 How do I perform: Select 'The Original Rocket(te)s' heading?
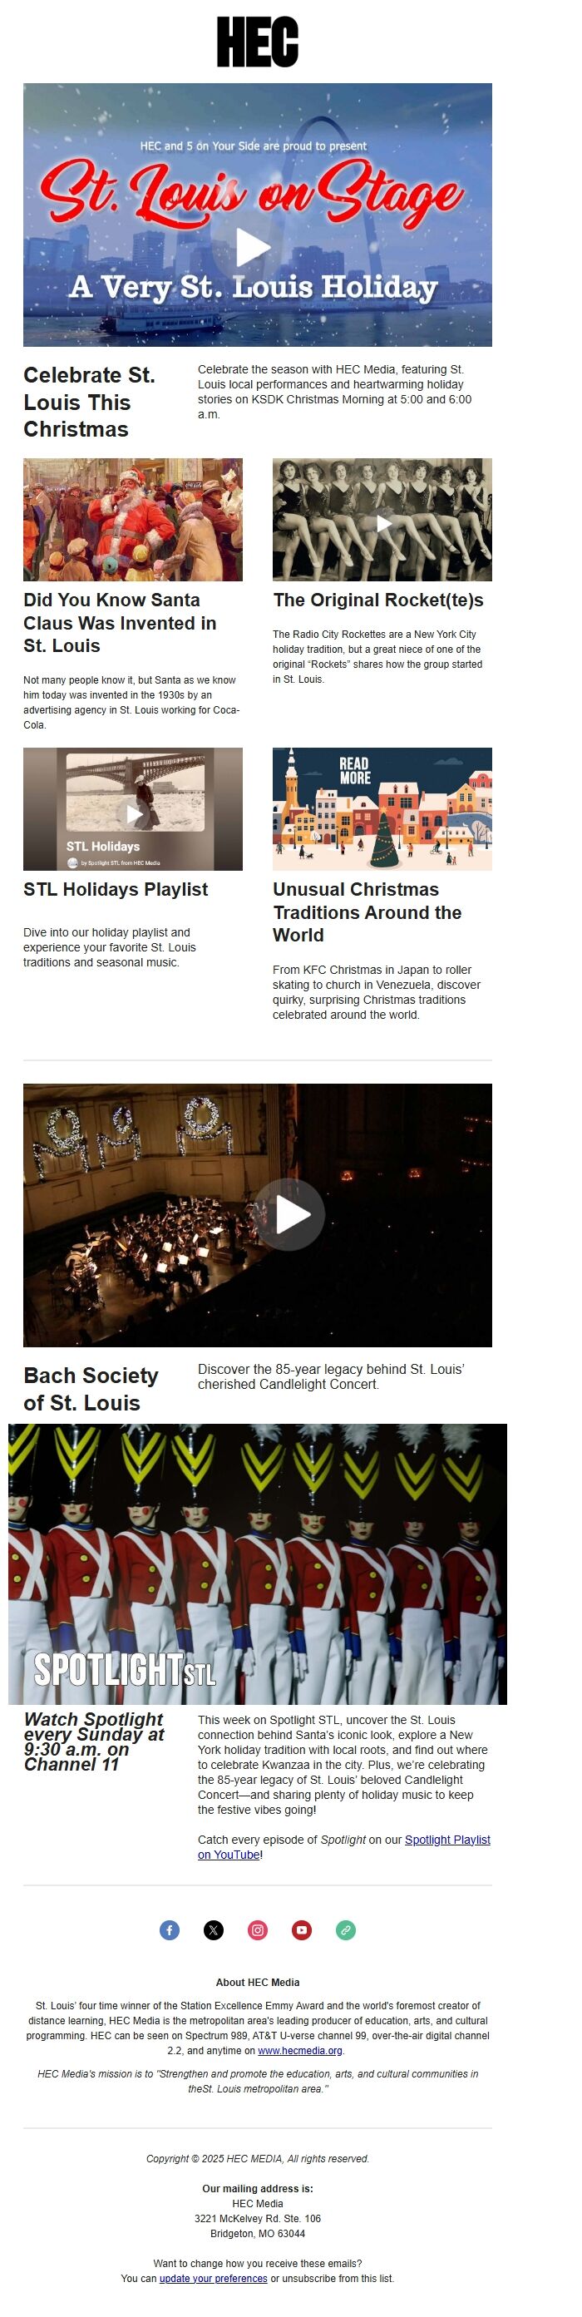point(377,600)
